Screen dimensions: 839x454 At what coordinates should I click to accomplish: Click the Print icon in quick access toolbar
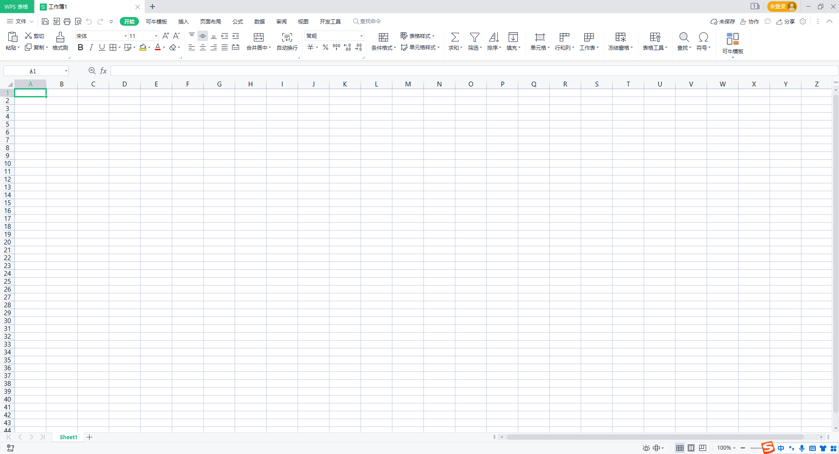tap(67, 21)
